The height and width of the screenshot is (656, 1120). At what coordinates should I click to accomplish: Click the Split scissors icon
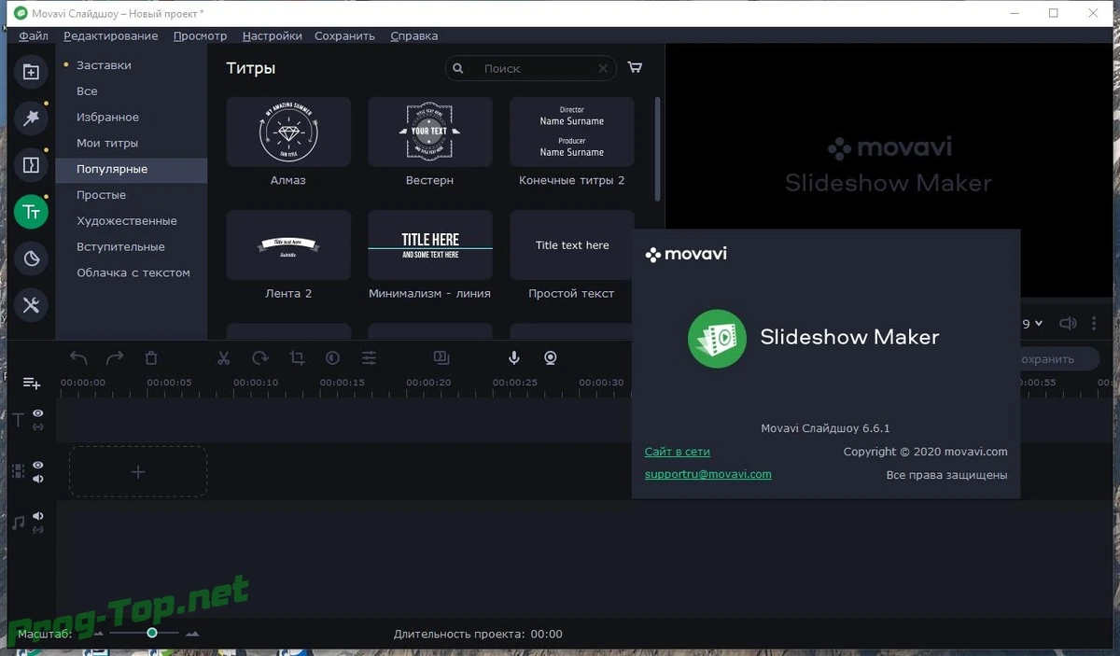coord(224,357)
